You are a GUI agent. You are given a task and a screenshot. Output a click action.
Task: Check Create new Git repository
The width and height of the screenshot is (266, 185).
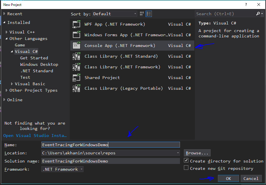[x=186, y=168]
